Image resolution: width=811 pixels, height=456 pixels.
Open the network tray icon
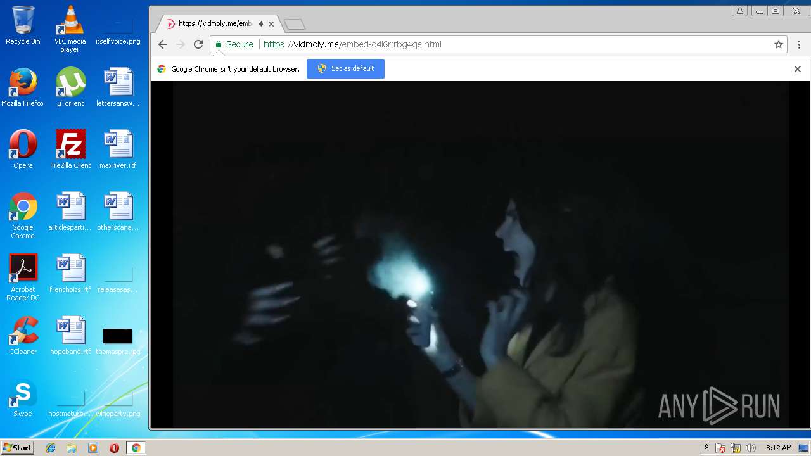pos(736,448)
